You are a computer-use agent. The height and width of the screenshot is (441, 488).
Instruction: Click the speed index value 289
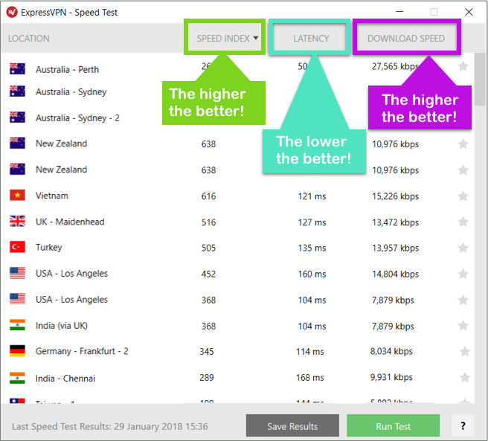(207, 378)
